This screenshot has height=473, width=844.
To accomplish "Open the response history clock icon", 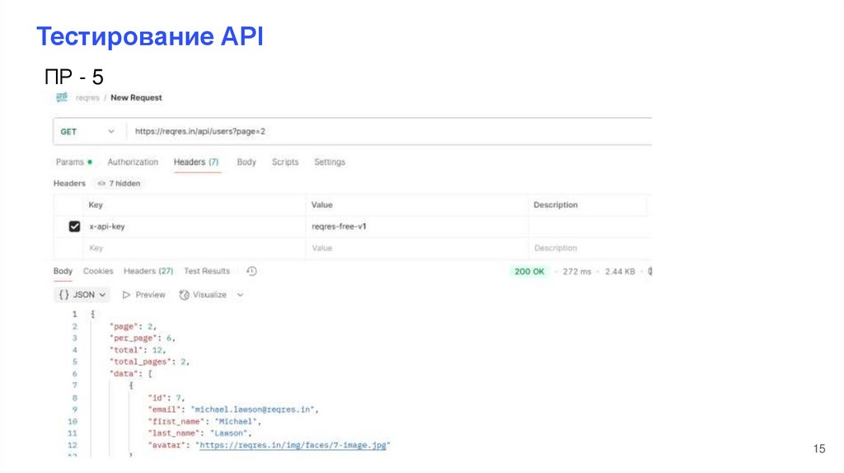I will pos(251,271).
